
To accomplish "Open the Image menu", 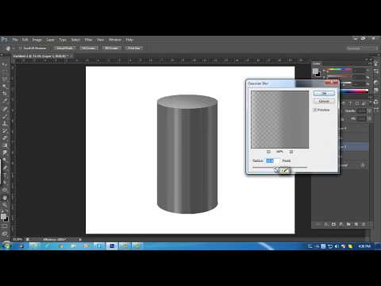I will pyautogui.click(x=37, y=40).
